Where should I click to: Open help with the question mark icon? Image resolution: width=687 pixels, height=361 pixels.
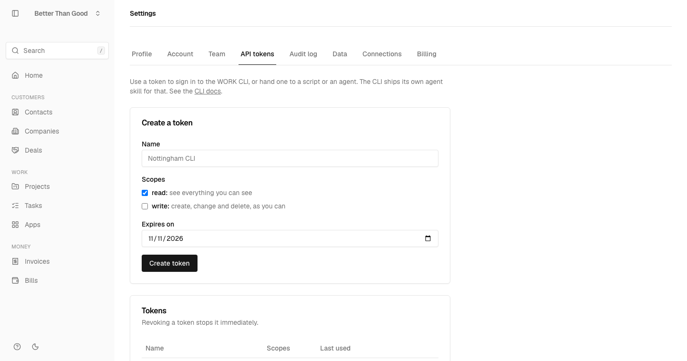pos(17,347)
